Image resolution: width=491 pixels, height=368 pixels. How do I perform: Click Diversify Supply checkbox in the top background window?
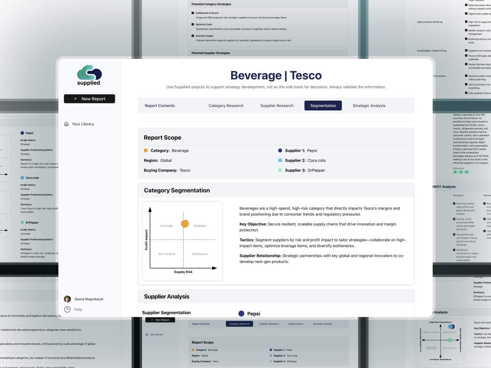pyautogui.click(x=192, y=36)
